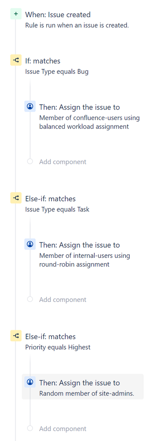This screenshot has width=168, height=441.
Task: Add component under the Task condition
Action: (x=63, y=300)
